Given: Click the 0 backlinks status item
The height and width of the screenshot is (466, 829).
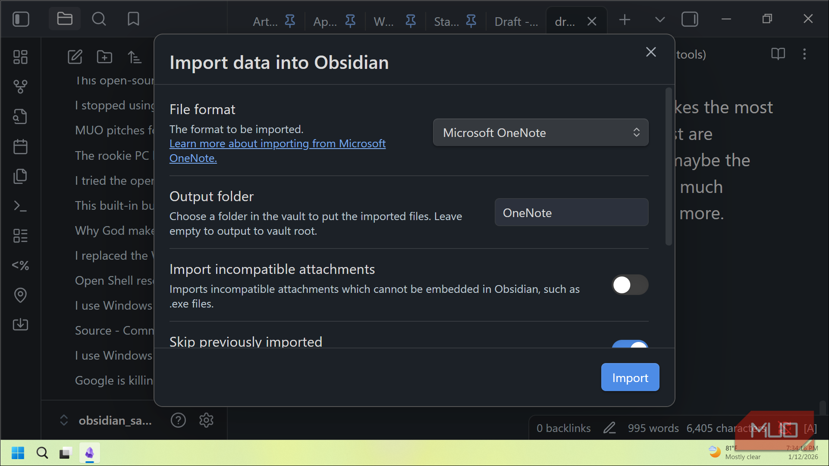Looking at the screenshot, I should click(x=563, y=428).
